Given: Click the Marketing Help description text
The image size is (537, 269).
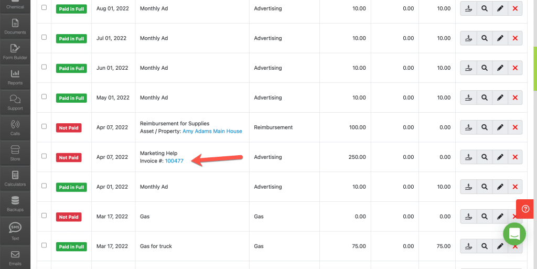Looking at the screenshot, I should (158, 153).
